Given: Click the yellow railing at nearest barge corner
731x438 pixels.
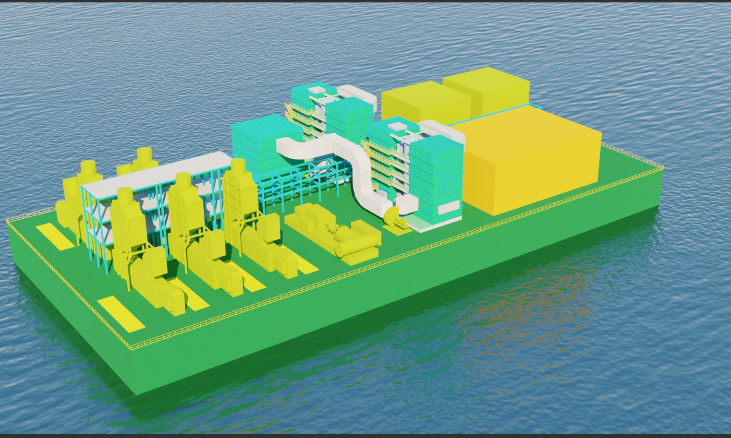Looking at the screenshot, I should click(131, 346).
